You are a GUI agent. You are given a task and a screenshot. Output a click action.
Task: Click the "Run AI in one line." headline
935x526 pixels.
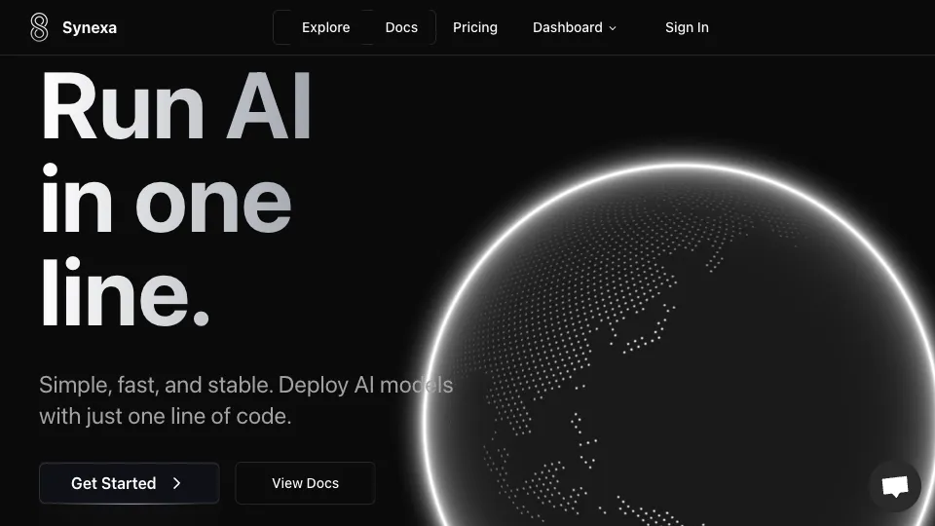point(175,199)
